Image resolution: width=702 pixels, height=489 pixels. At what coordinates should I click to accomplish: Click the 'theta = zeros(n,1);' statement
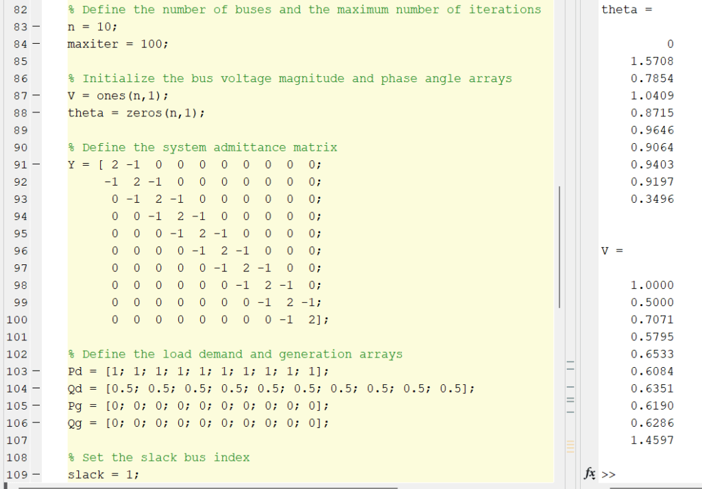point(136,113)
